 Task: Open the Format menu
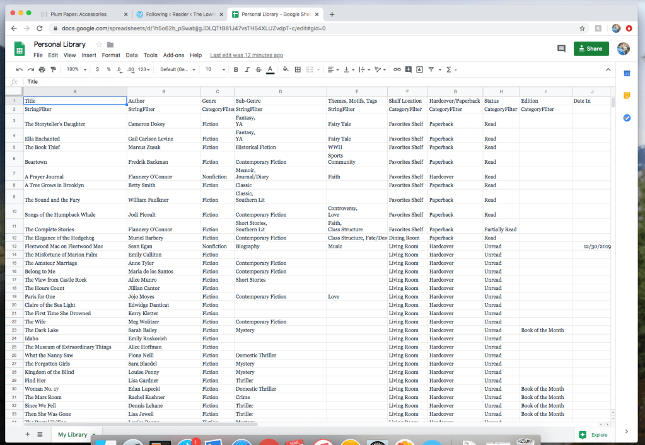point(111,55)
